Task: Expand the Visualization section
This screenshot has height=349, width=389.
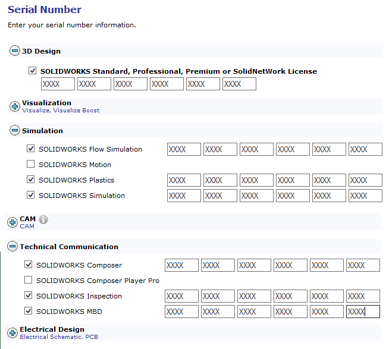Action: [15, 106]
